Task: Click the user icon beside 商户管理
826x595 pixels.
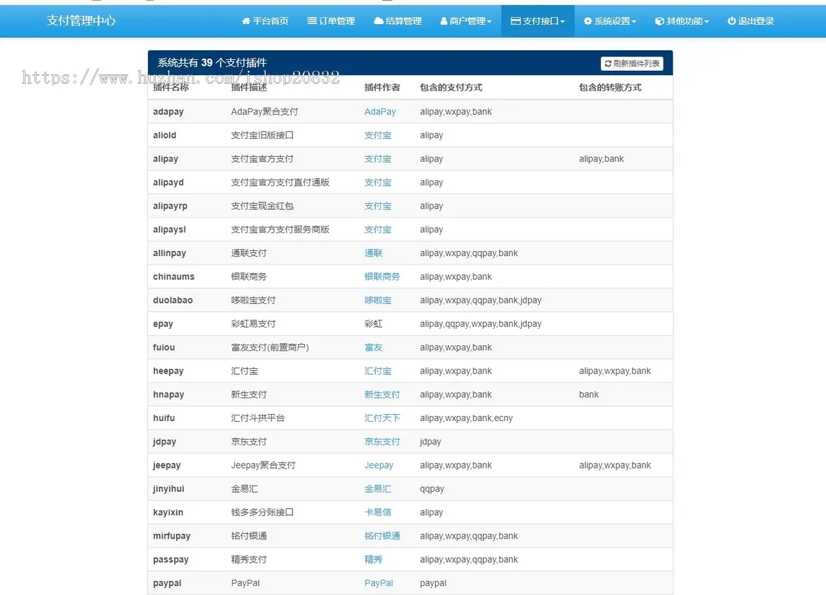Action: click(444, 21)
